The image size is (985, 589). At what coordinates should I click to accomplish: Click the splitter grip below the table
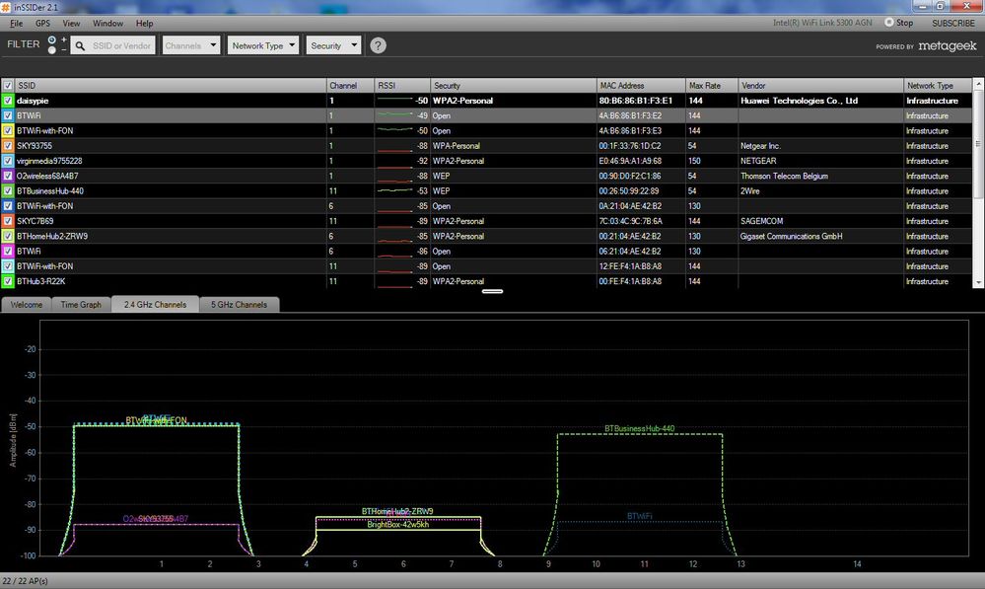(x=492, y=292)
